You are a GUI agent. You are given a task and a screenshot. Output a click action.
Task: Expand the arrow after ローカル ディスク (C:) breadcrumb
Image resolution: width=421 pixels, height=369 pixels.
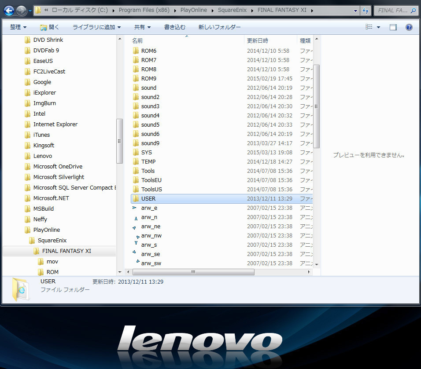113,11
